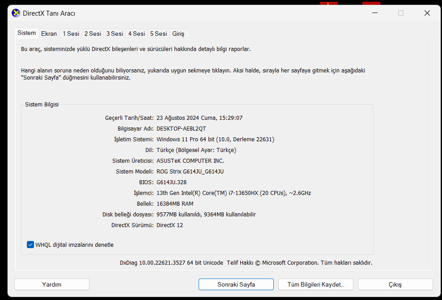Select DirectX 12 version value

170,225
